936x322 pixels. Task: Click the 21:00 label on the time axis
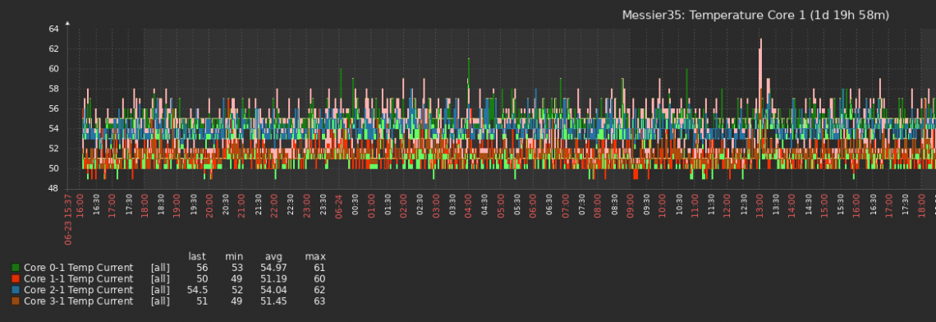pyautogui.click(x=241, y=205)
